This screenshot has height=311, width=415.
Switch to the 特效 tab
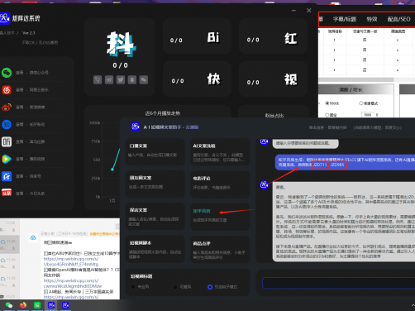point(372,19)
